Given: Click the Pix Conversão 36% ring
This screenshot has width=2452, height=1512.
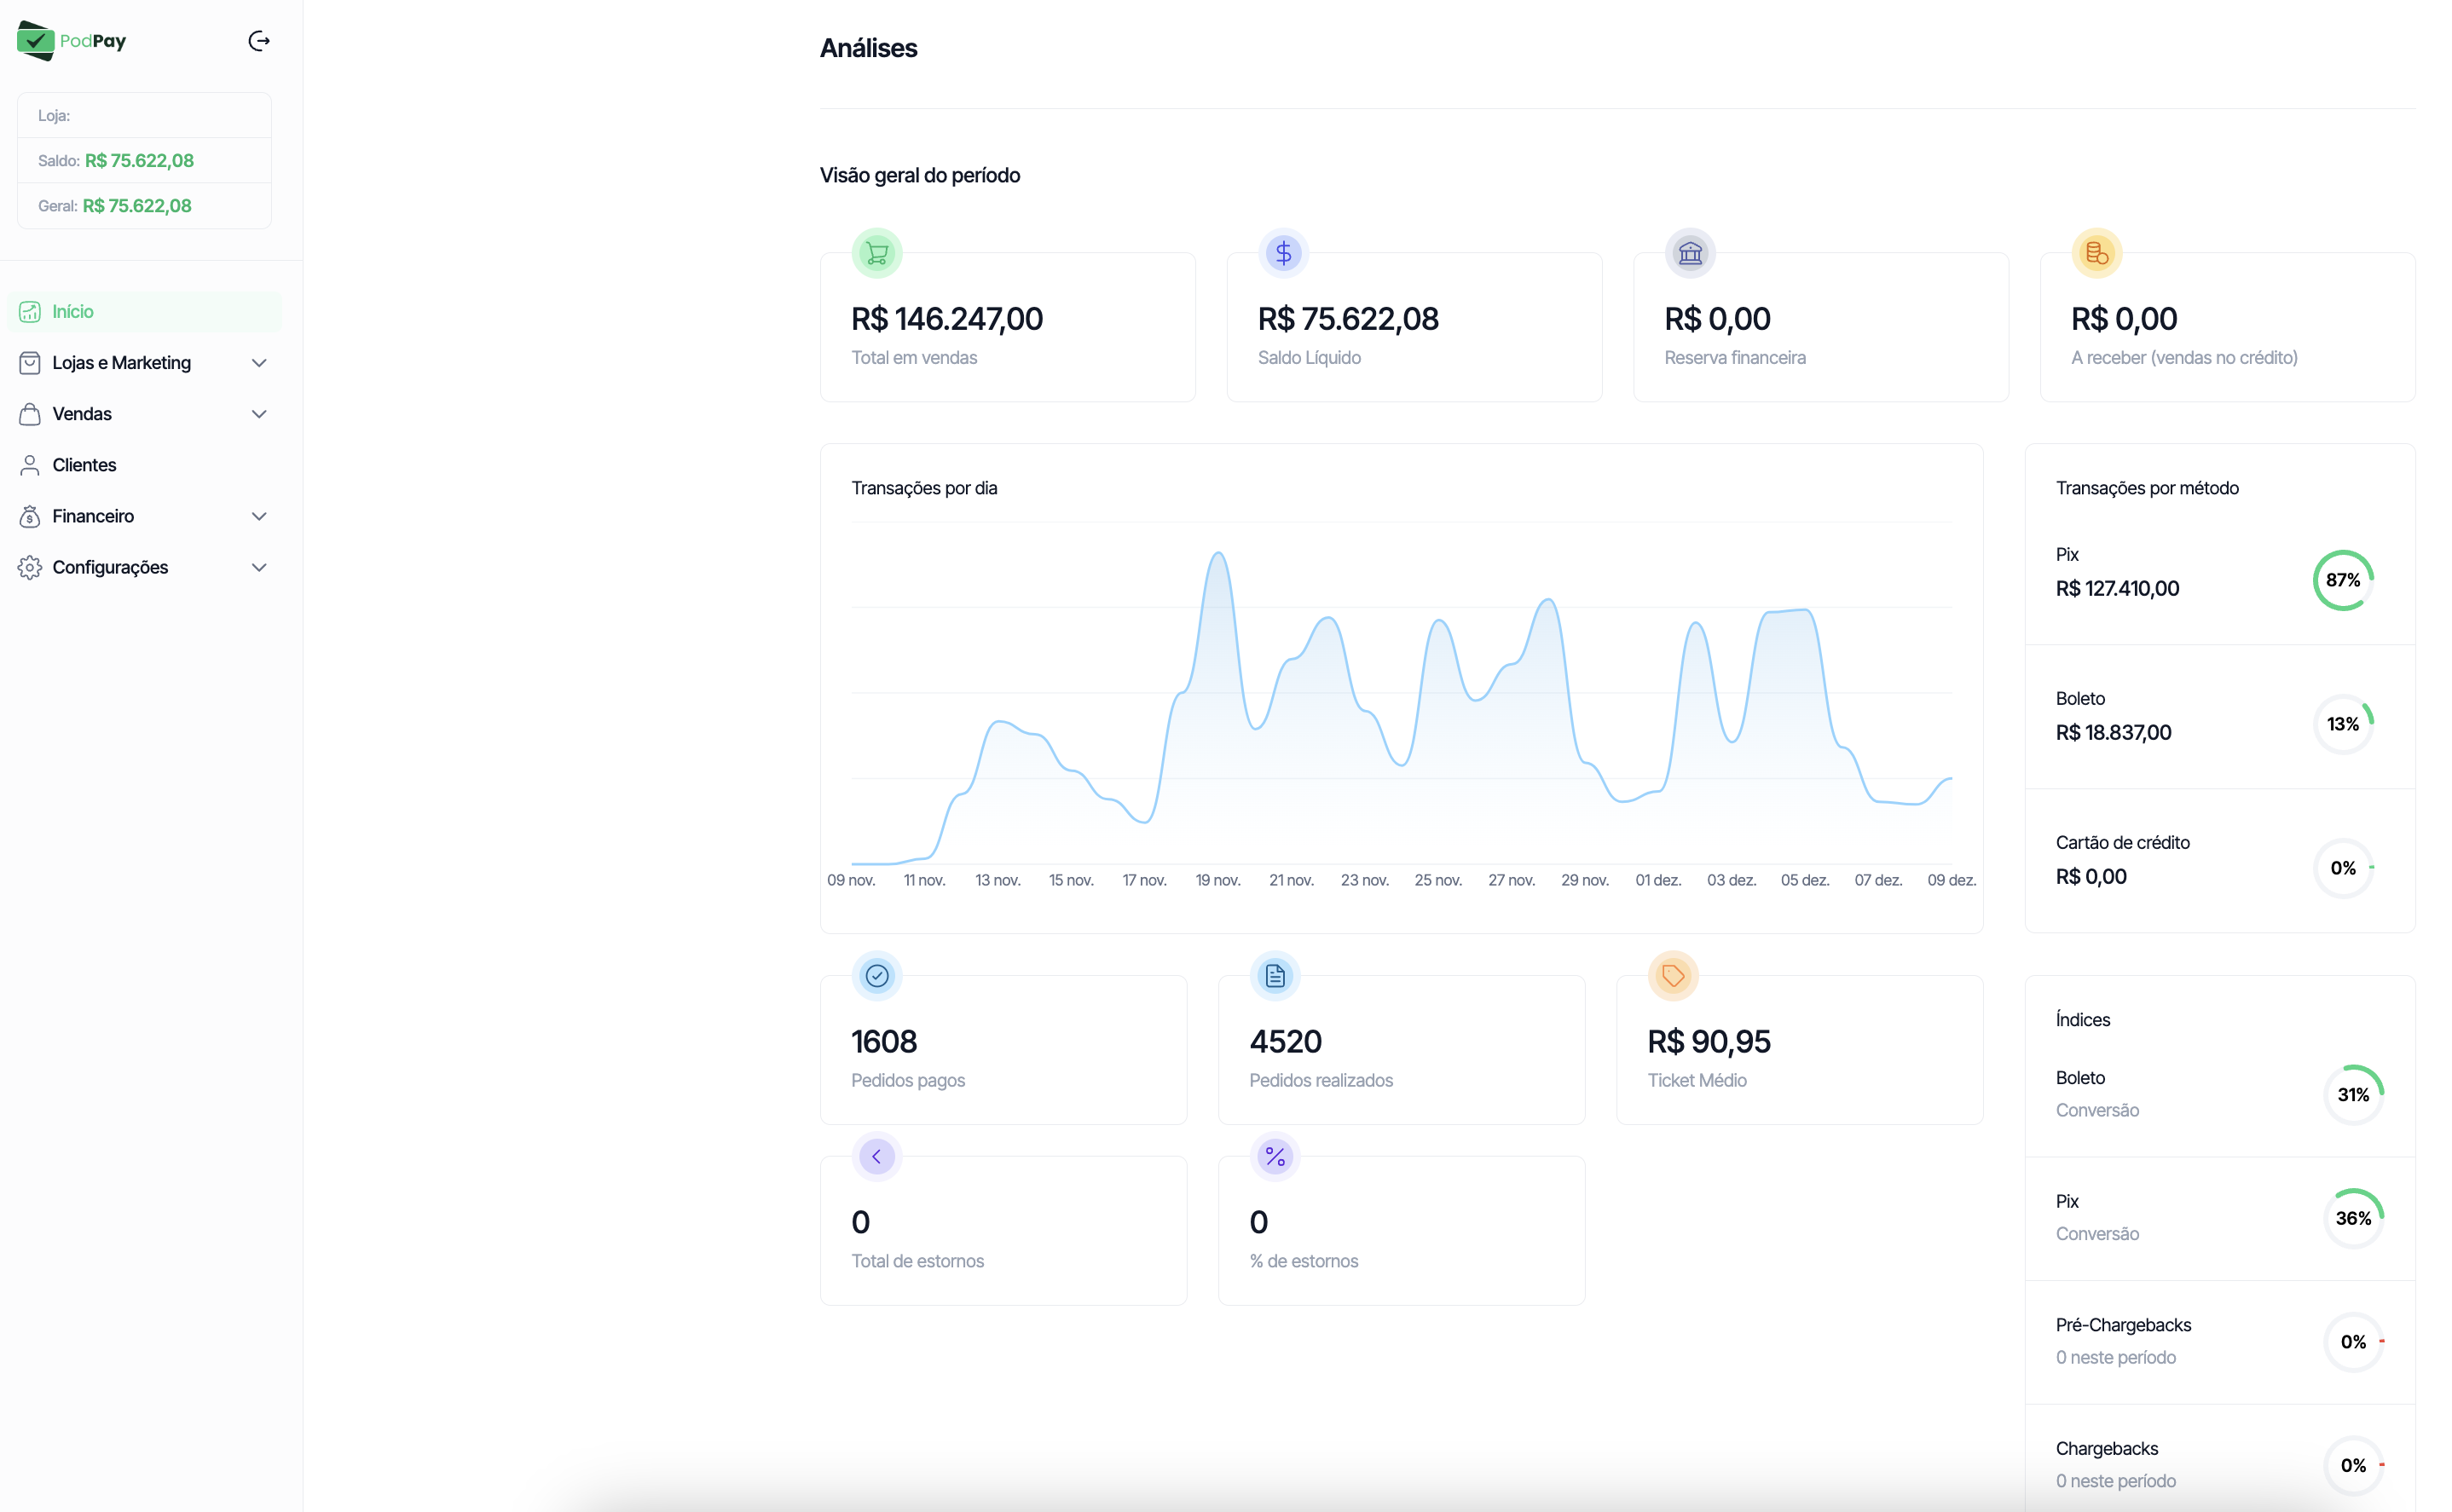Looking at the screenshot, I should 2353,1218.
